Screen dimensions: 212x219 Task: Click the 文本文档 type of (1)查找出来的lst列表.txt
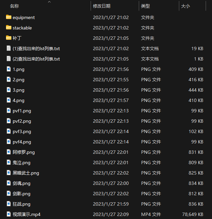(150, 48)
